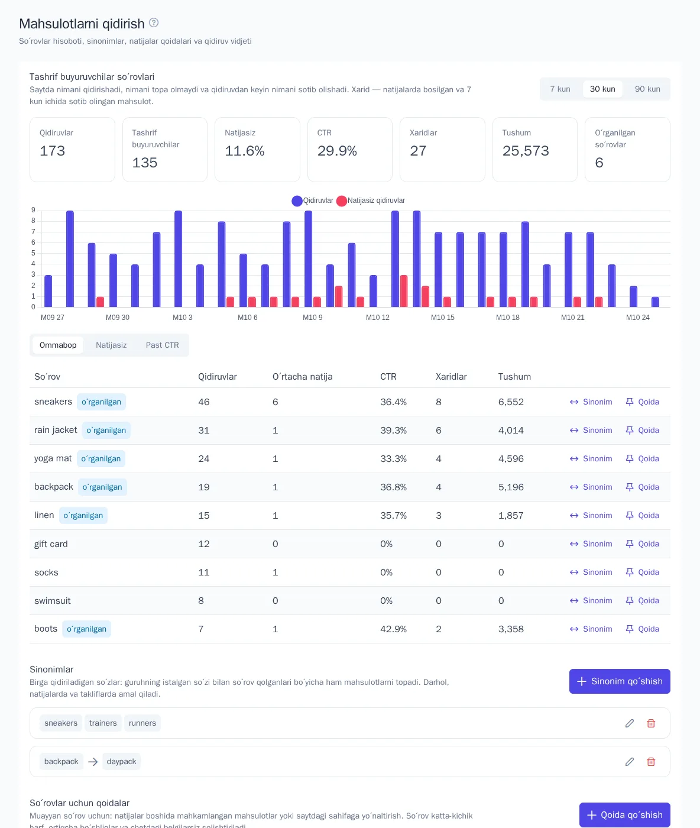The width and height of the screenshot is (700, 828).
Task: Click the Tushum 25,573 stat card
Action: pyautogui.click(x=535, y=150)
